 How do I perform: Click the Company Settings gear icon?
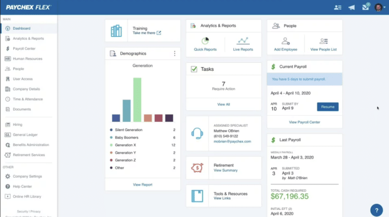[8, 177]
